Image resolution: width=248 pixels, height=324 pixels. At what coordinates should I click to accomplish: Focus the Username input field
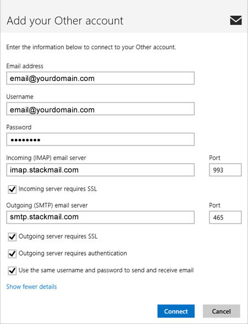[100, 109]
